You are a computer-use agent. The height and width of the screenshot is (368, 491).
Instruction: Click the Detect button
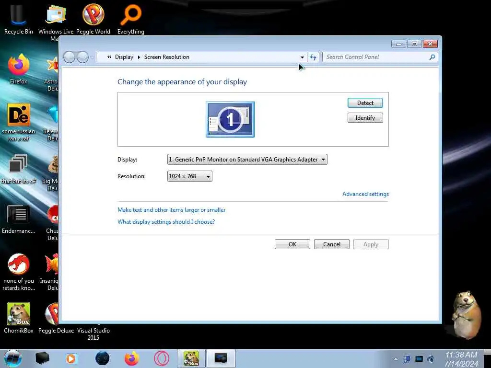[x=365, y=103]
